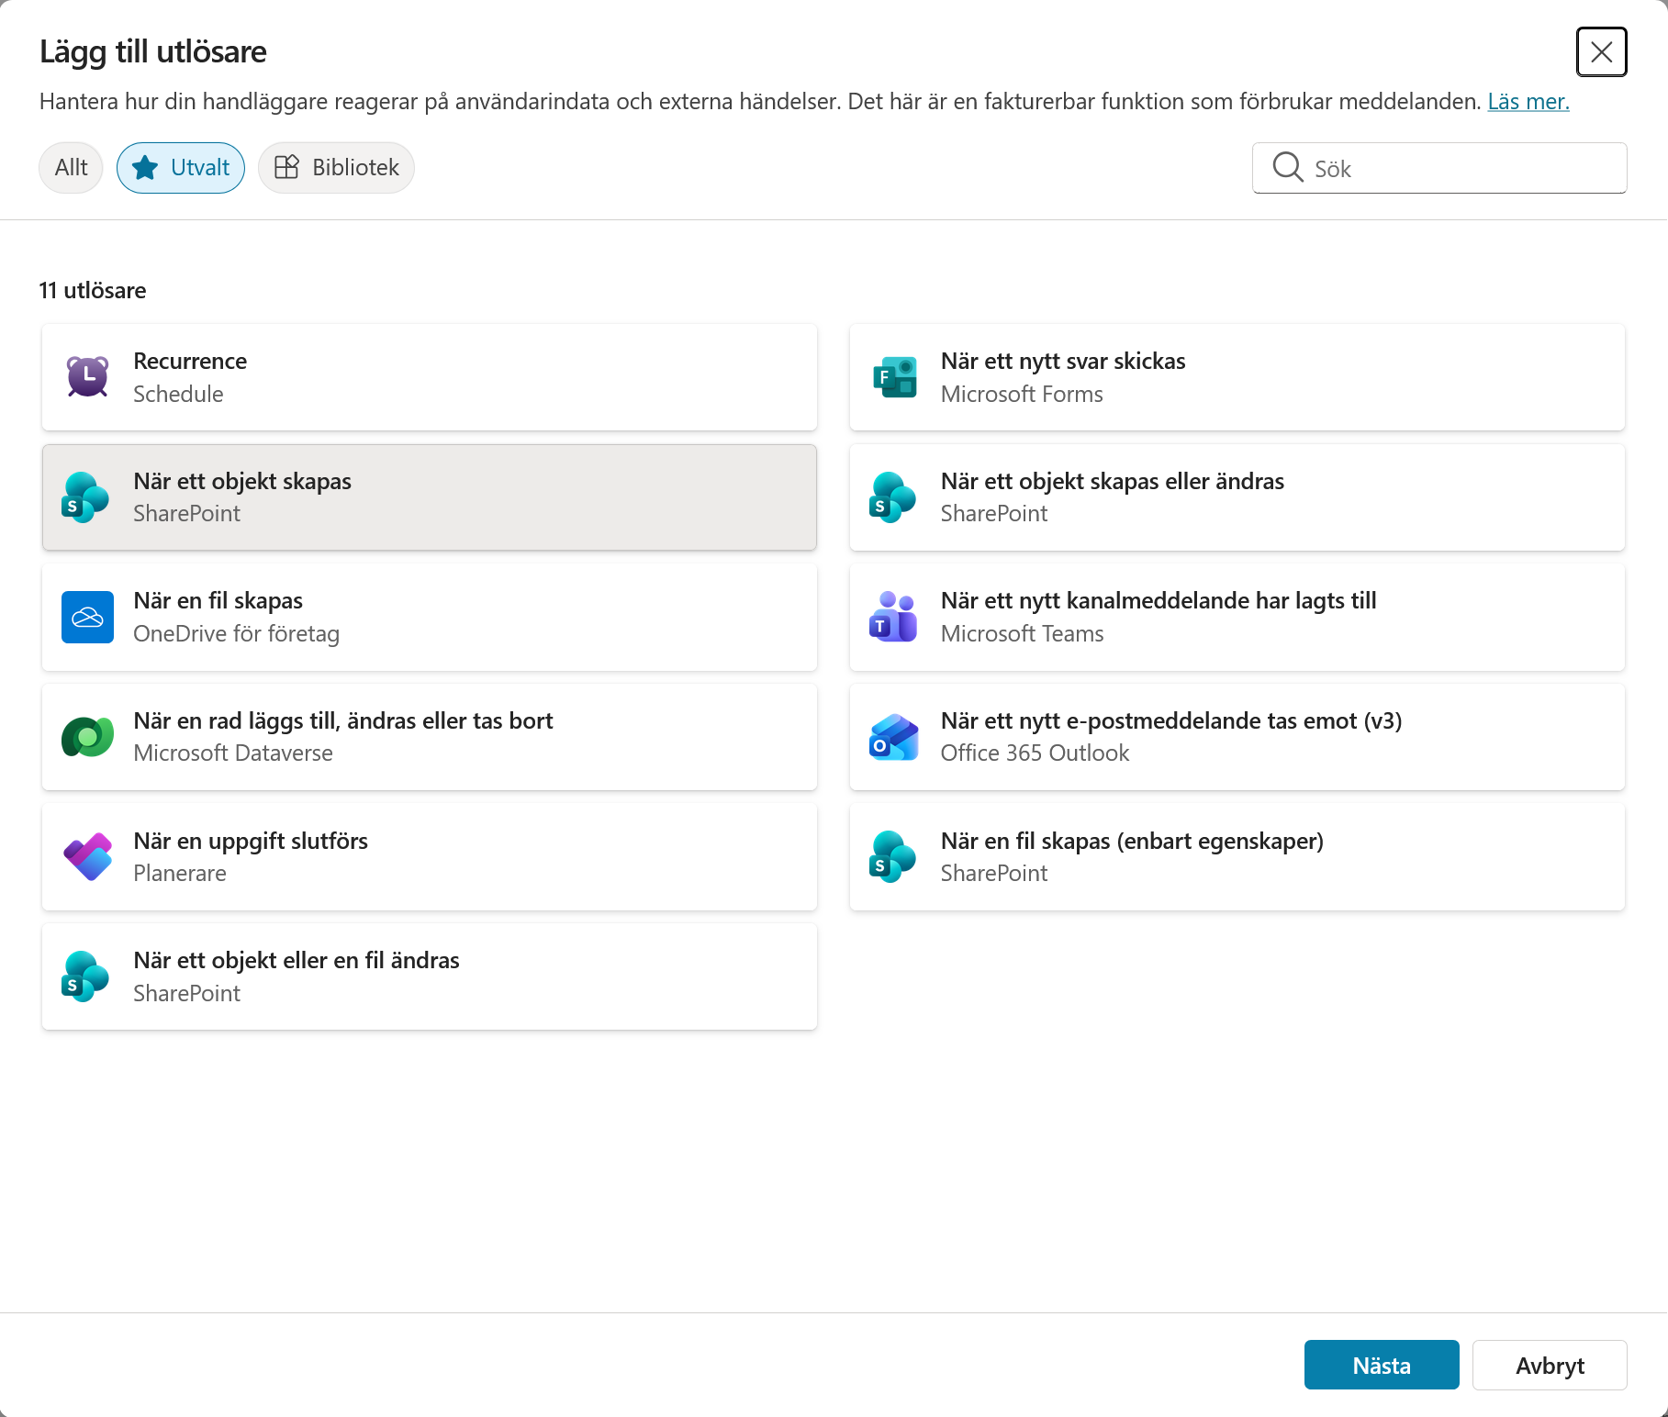This screenshot has width=1668, height=1417.
Task: Select the Utvalt filter tab
Action: [181, 168]
